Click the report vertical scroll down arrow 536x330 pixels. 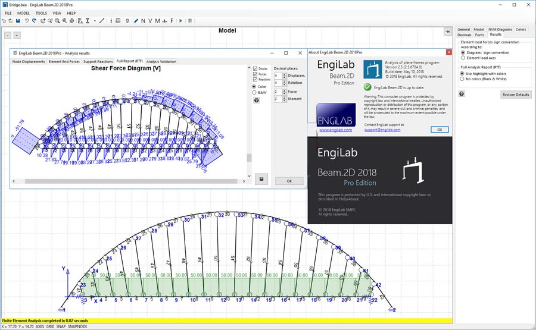point(249,176)
